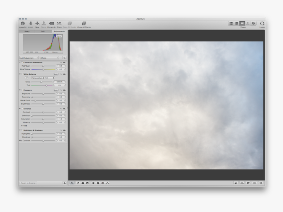Open the White Balance gear action menu
This screenshot has width=283, height=212.
(x=64, y=74)
